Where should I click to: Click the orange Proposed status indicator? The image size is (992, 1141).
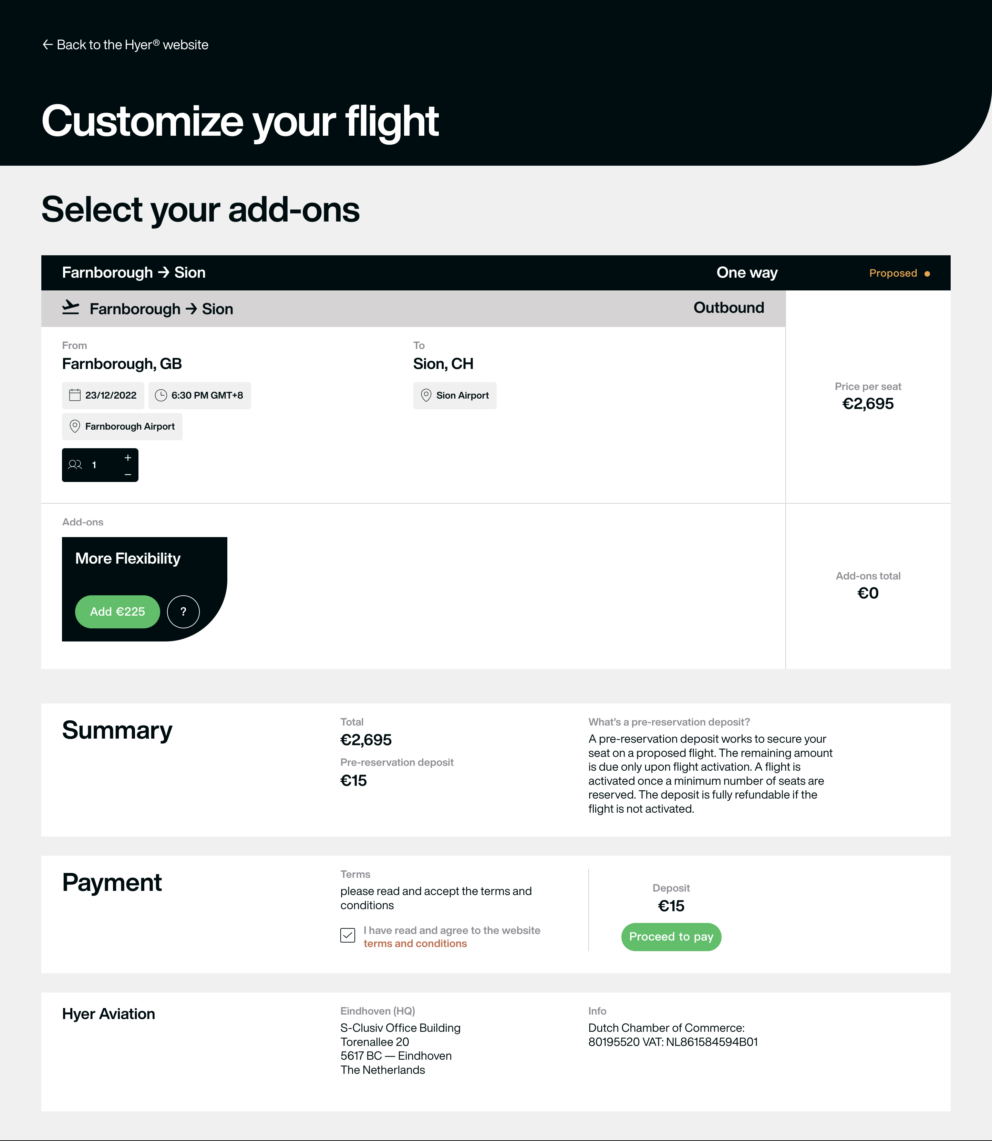[x=899, y=274]
